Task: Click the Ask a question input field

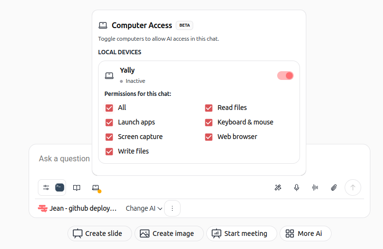Action: [64, 159]
